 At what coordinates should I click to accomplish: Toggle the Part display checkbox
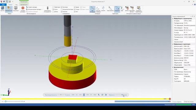click(x=53, y=12)
